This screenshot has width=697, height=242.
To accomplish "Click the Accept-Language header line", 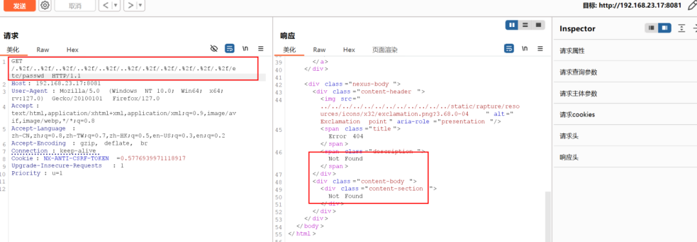I will [x=118, y=132].
